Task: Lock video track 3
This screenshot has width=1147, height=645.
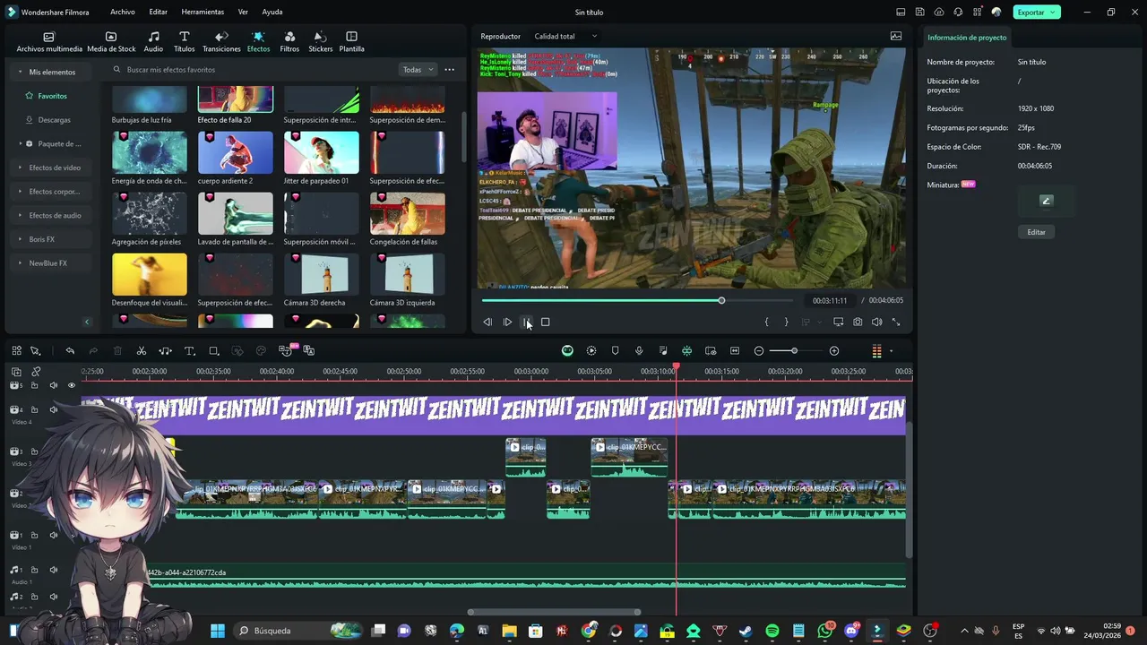Action: click(x=34, y=451)
